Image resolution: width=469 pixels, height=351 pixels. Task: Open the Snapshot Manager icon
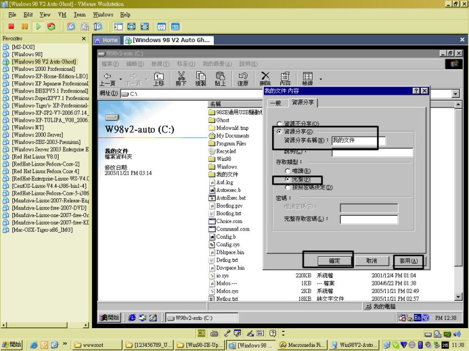(98, 26)
